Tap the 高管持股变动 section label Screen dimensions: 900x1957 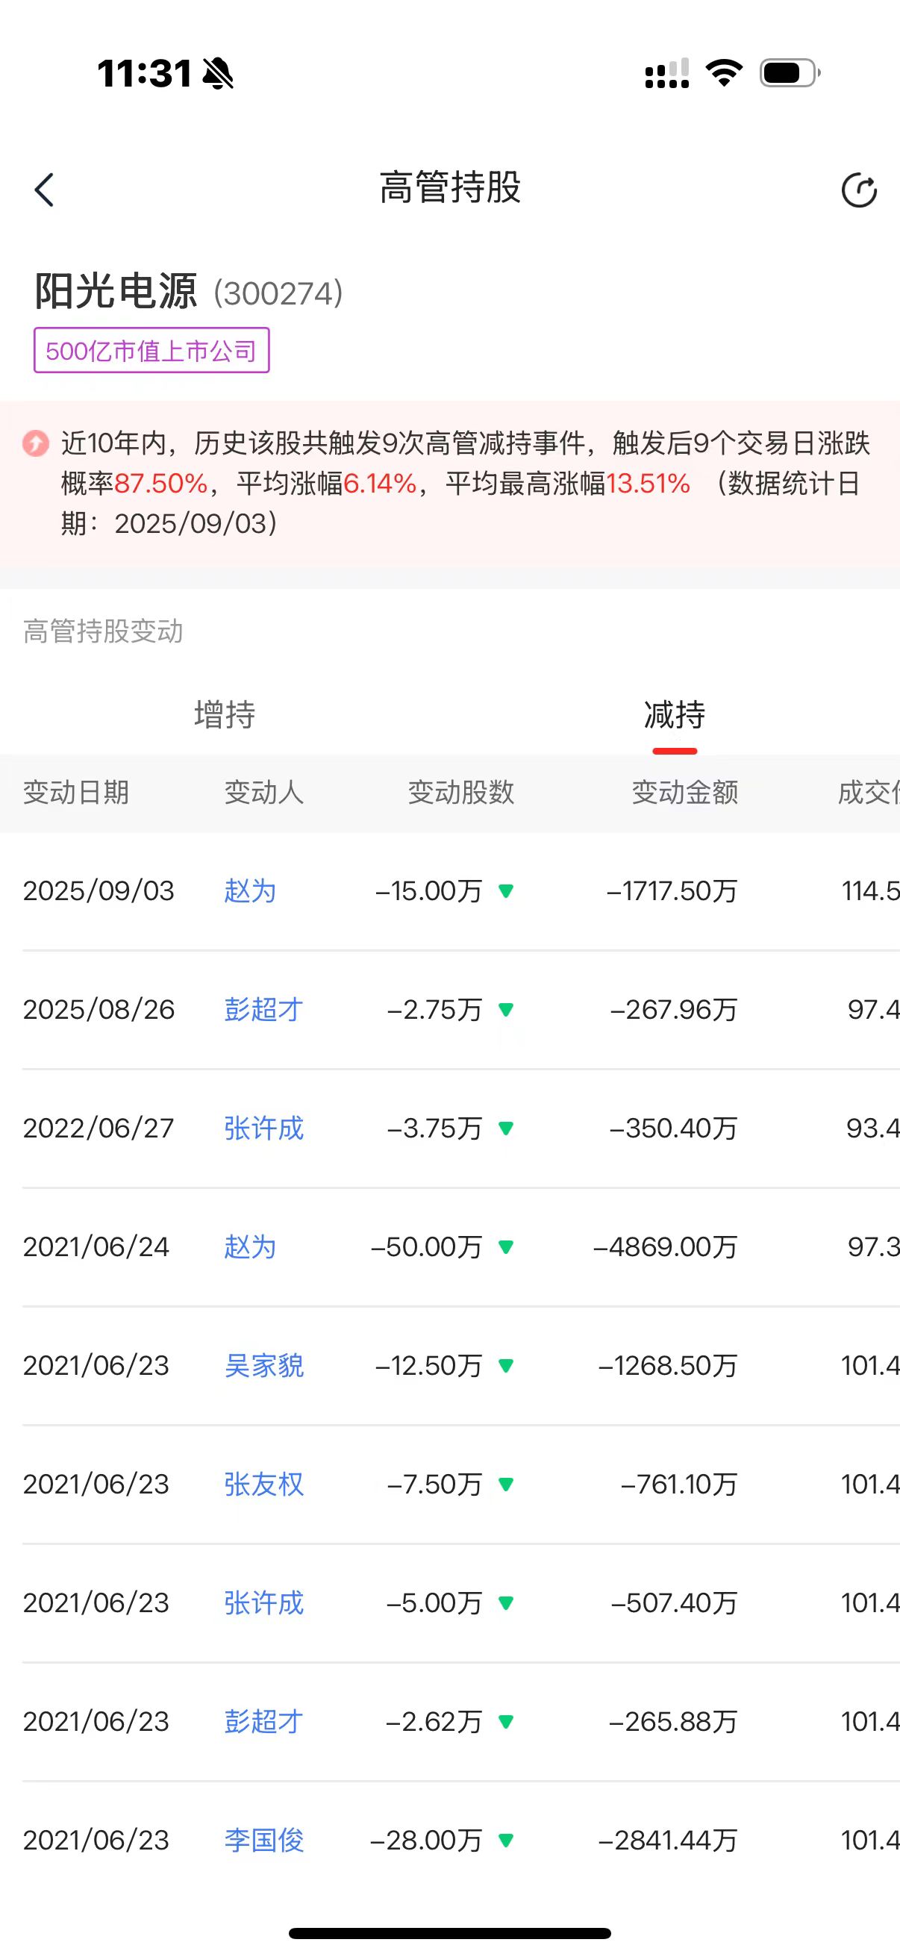103,631
